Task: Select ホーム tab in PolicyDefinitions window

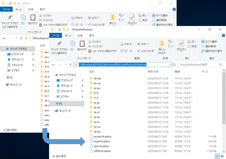Action: (68, 35)
